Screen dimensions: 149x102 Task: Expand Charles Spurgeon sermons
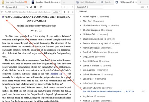(80, 30)
